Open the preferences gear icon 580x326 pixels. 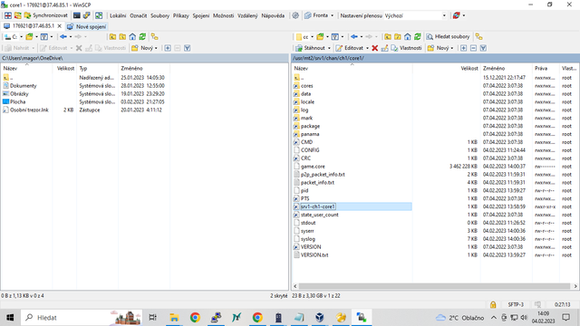pos(295,15)
